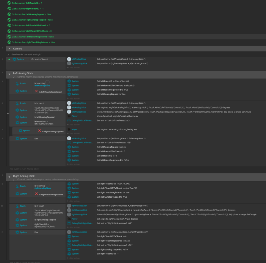Click rightAnalogStick sprite icon in event 3

[69, 63]
